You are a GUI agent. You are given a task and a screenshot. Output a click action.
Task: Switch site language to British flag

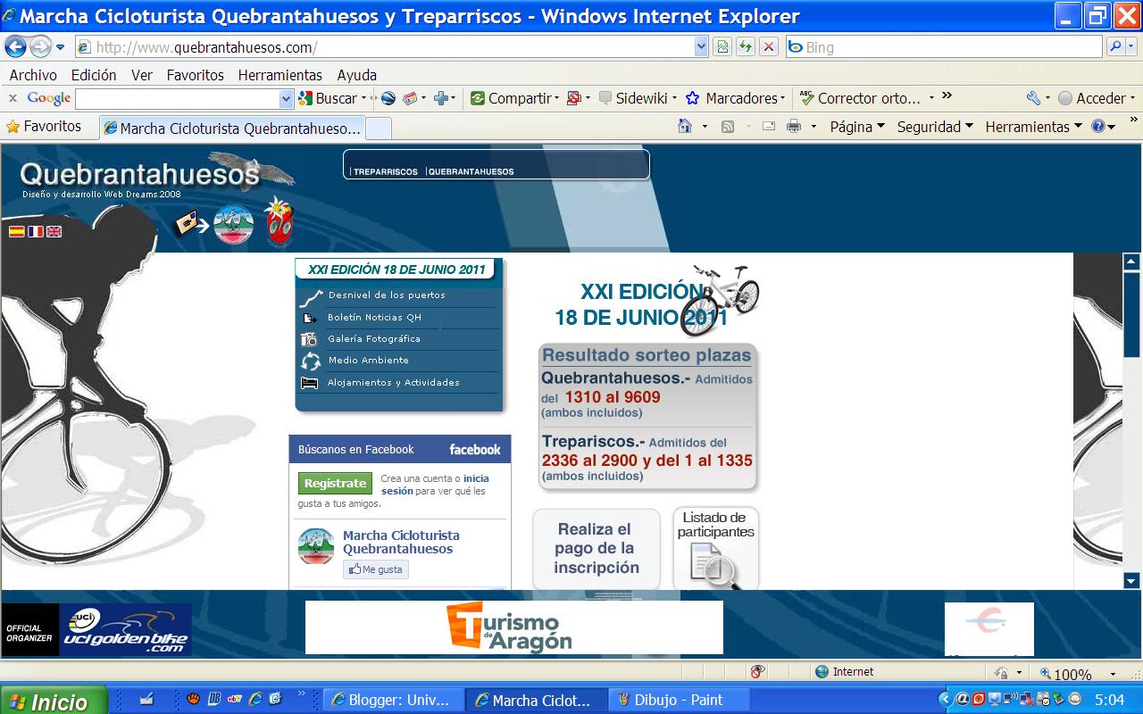pyautogui.click(x=54, y=231)
